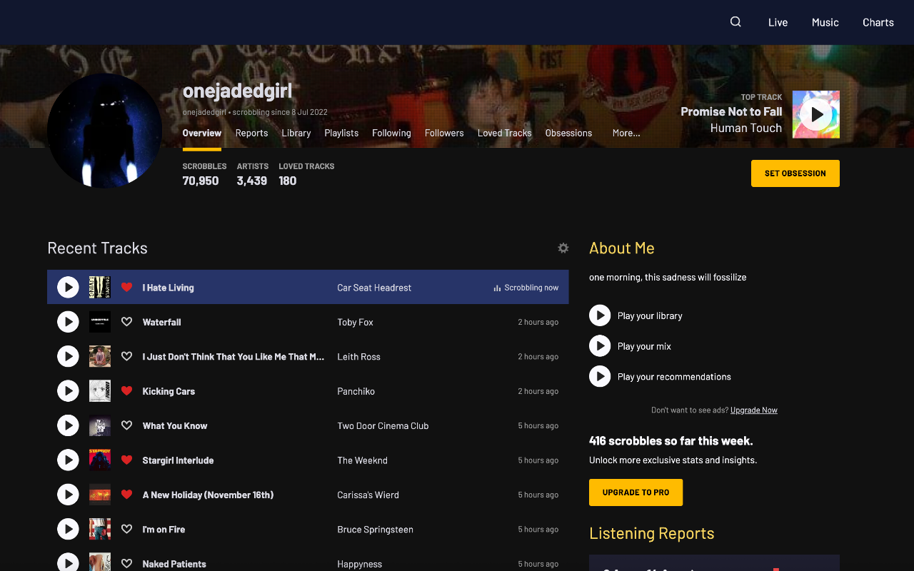View the 180 loved tracks count
The height and width of the screenshot is (571, 914).
click(x=288, y=181)
